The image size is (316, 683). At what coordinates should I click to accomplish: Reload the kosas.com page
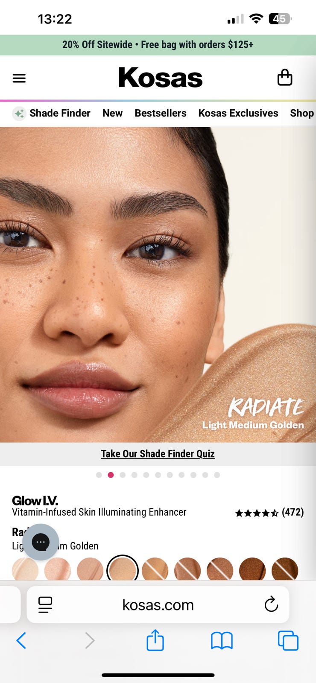271,604
